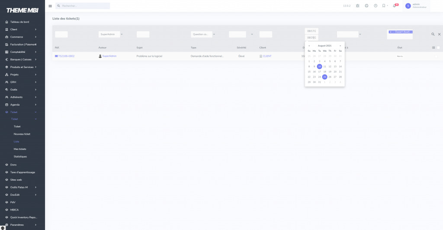The height and width of the screenshot is (230, 443).
Task: Click the bug report icon in the top bar
Action: click(x=358, y=6)
